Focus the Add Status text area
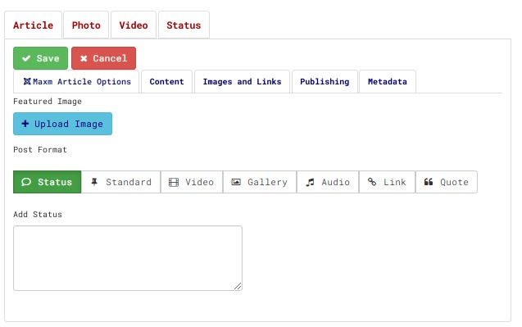Viewport: 522px width, 327px height. (128, 258)
